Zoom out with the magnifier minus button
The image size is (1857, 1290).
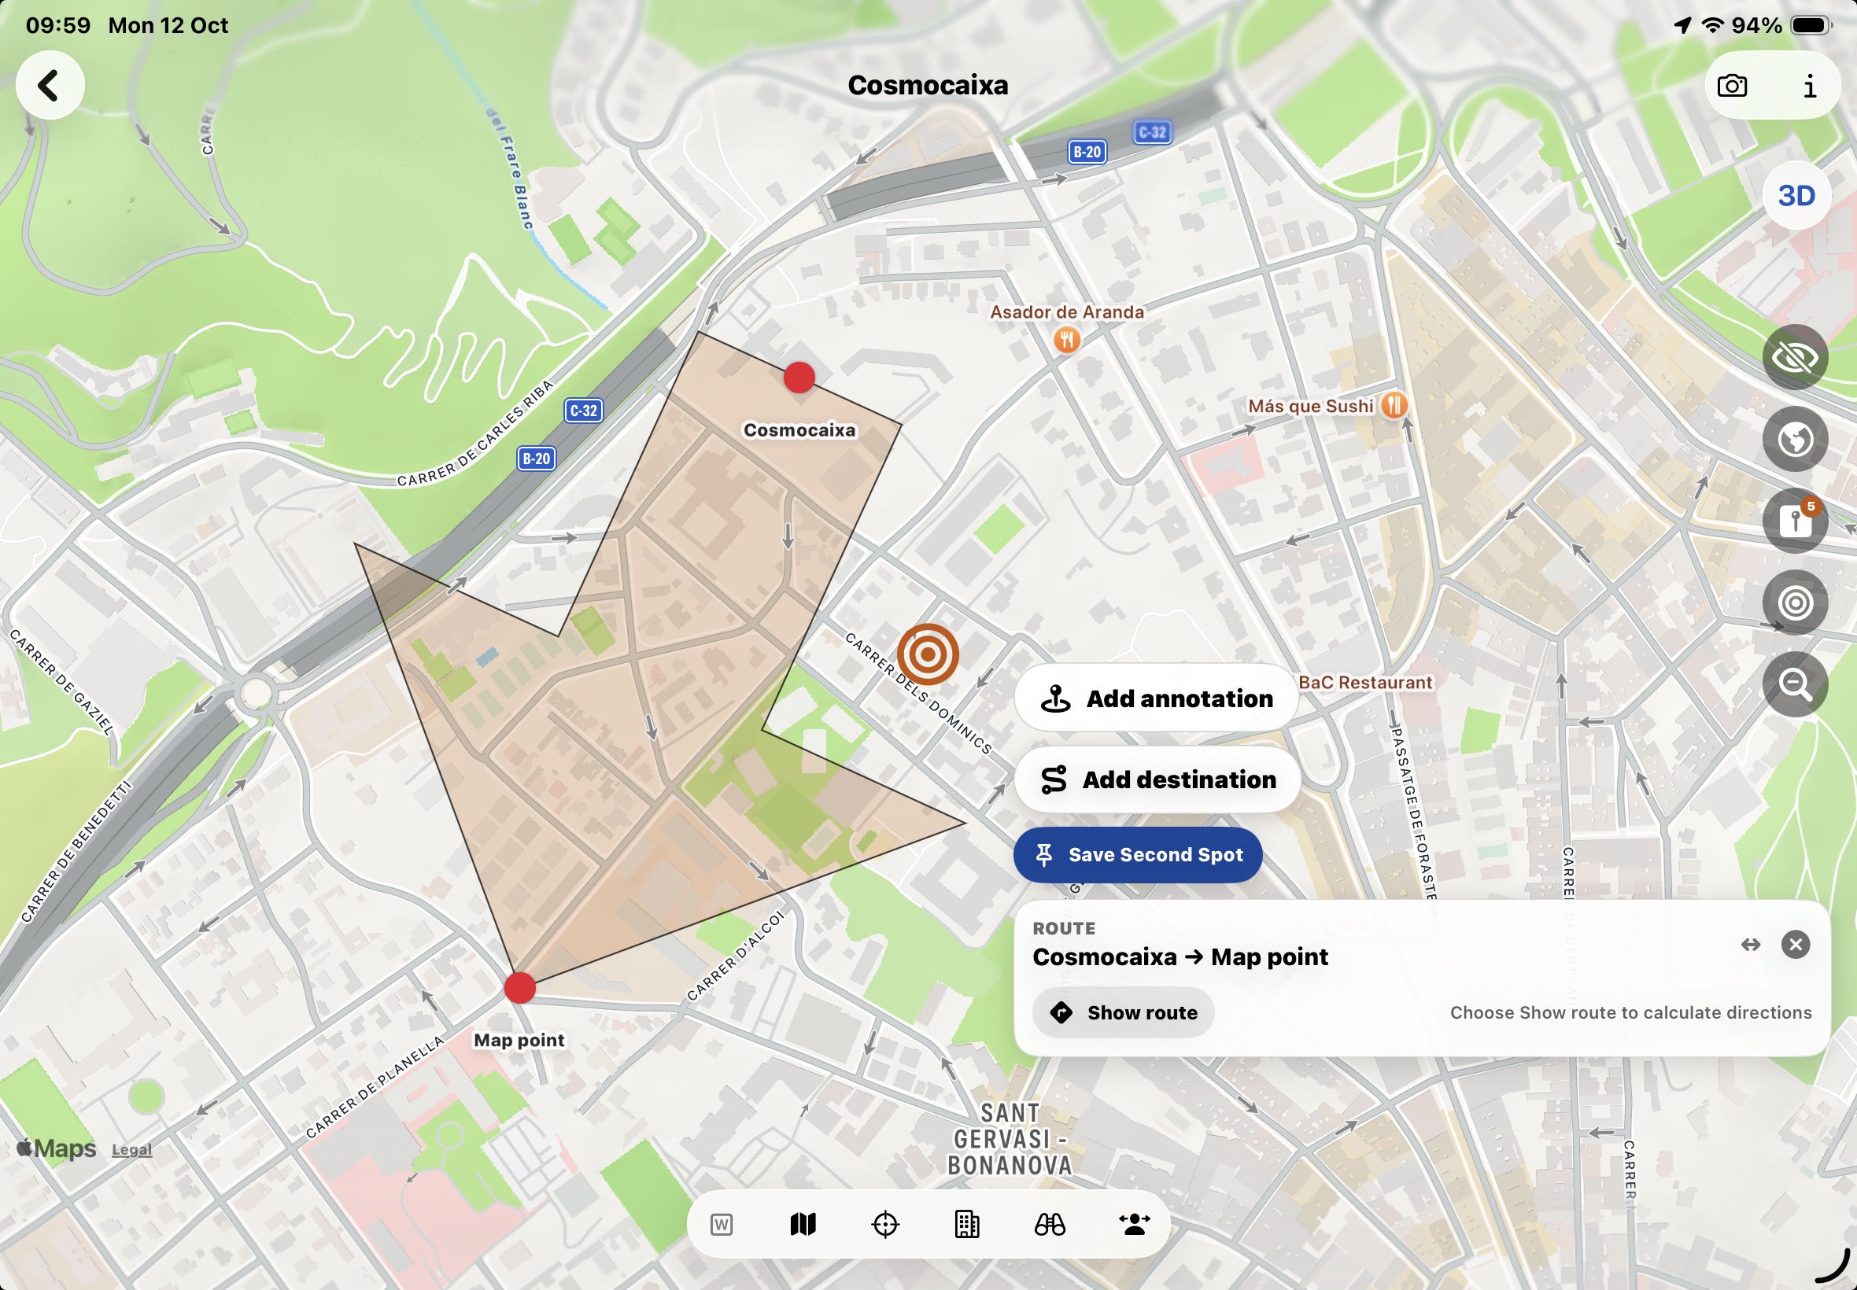(1795, 684)
